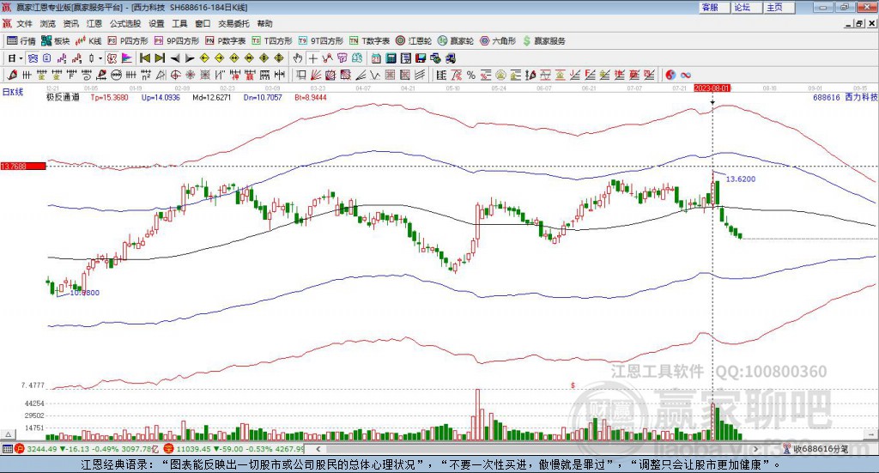
Task: Click the 收688616分笔 status entry
Action: [815, 449]
